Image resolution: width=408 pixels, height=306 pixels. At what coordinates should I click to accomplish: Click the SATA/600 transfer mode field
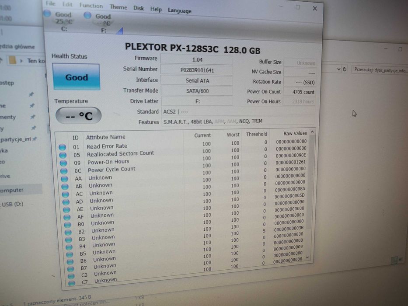(197, 91)
